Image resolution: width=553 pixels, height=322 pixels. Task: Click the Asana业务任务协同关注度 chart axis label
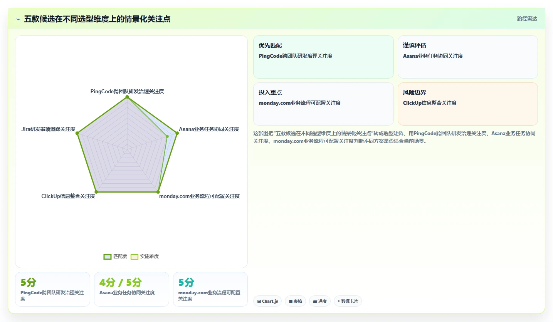(209, 129)
